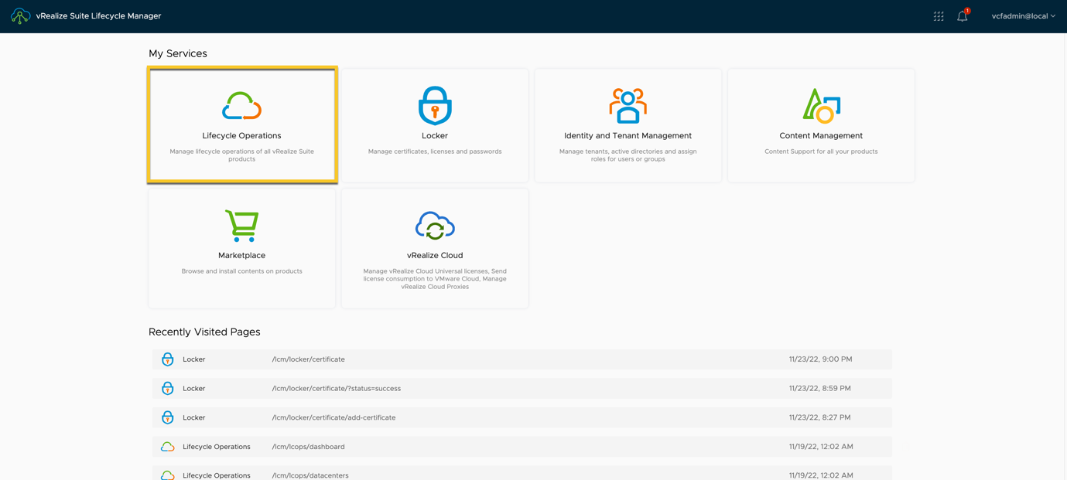Click cloud icon in /lcm/lcops/dashboard row
The width and height of the screenshot is (1067, 480).
coord(167,447)
